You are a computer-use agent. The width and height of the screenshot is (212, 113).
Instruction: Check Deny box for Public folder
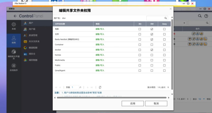[x=164, y=65]
